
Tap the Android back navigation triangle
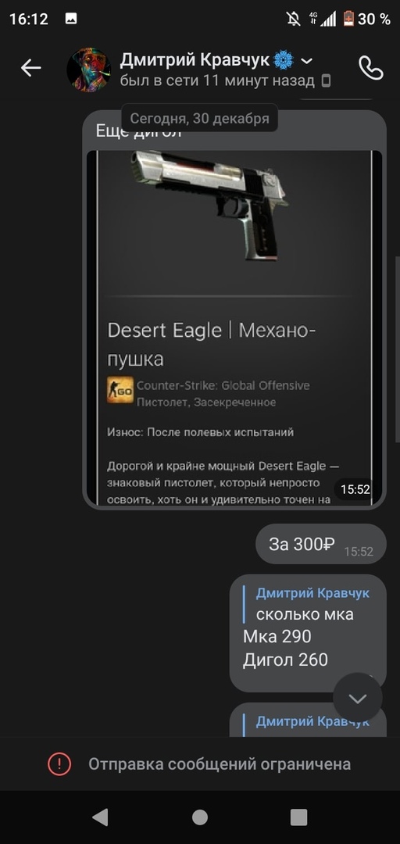pyautogui.click(x=99, y=817)
